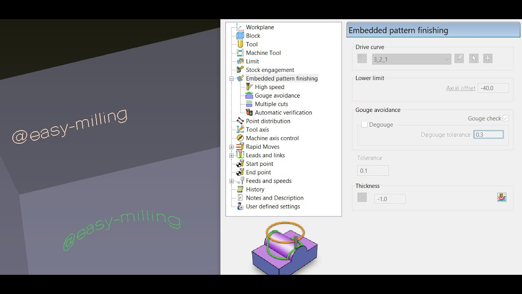Click the strategy preview thumbnail image
The height and width of the screenshot is (294, 522).
click(284, 248)
